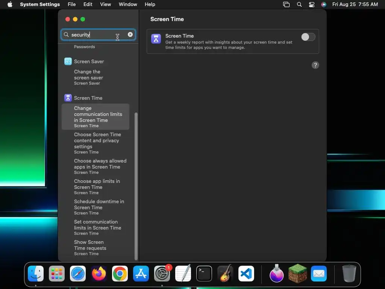Select the Screen Saver sidebar icon
Screen dimensions: 385x289
[x=68, y=61]
